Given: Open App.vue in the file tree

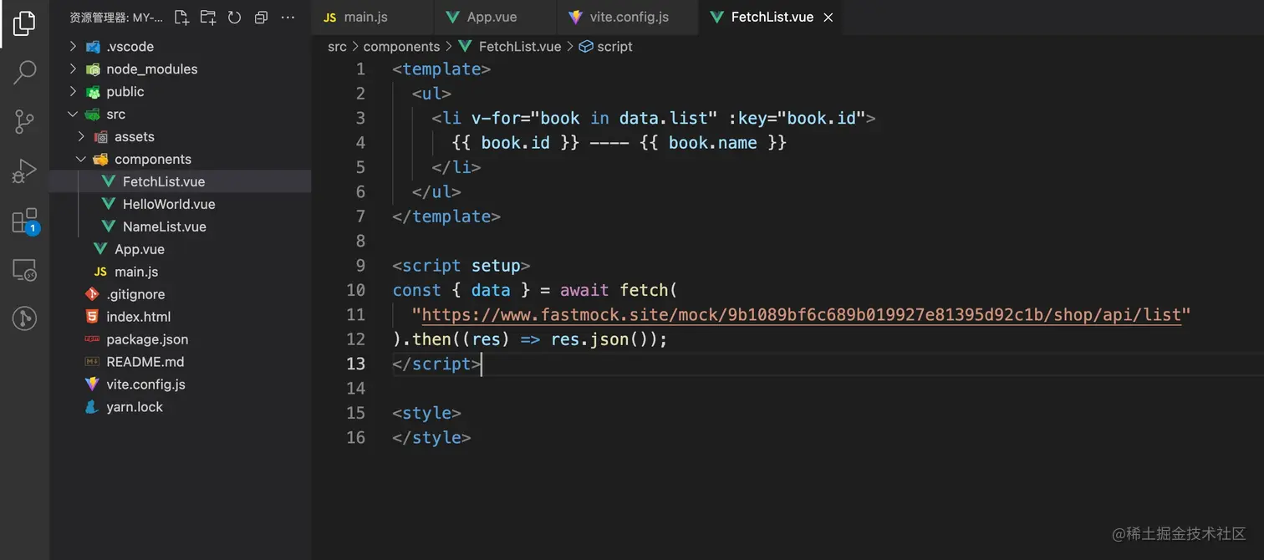Looking at the screenshot, I should coord(181,249).
